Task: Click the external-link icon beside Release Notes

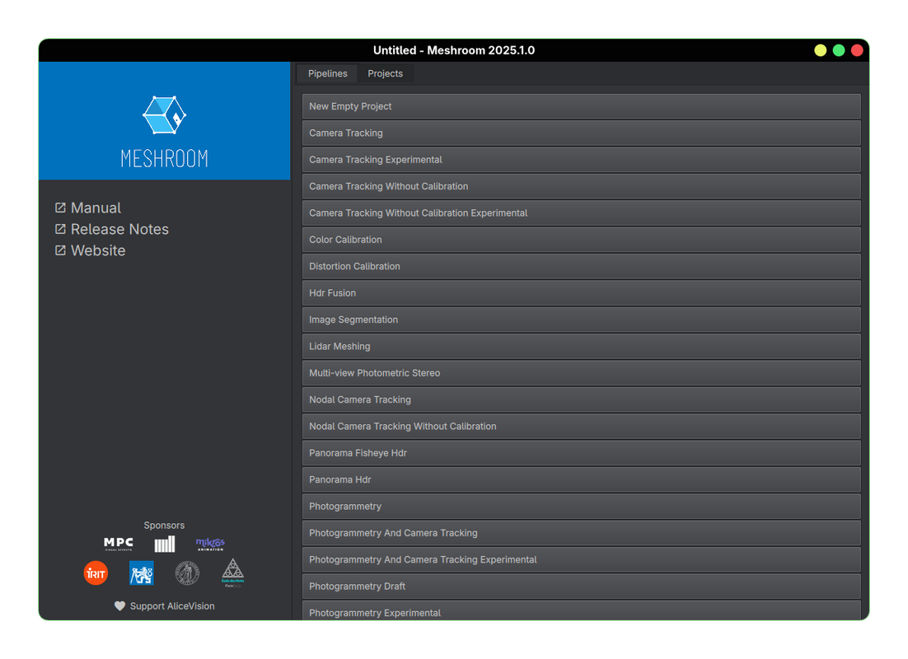Action: click(x=60, y=229)
